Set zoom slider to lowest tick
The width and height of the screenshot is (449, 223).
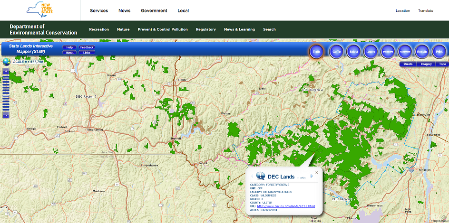(x=6, y=111)
